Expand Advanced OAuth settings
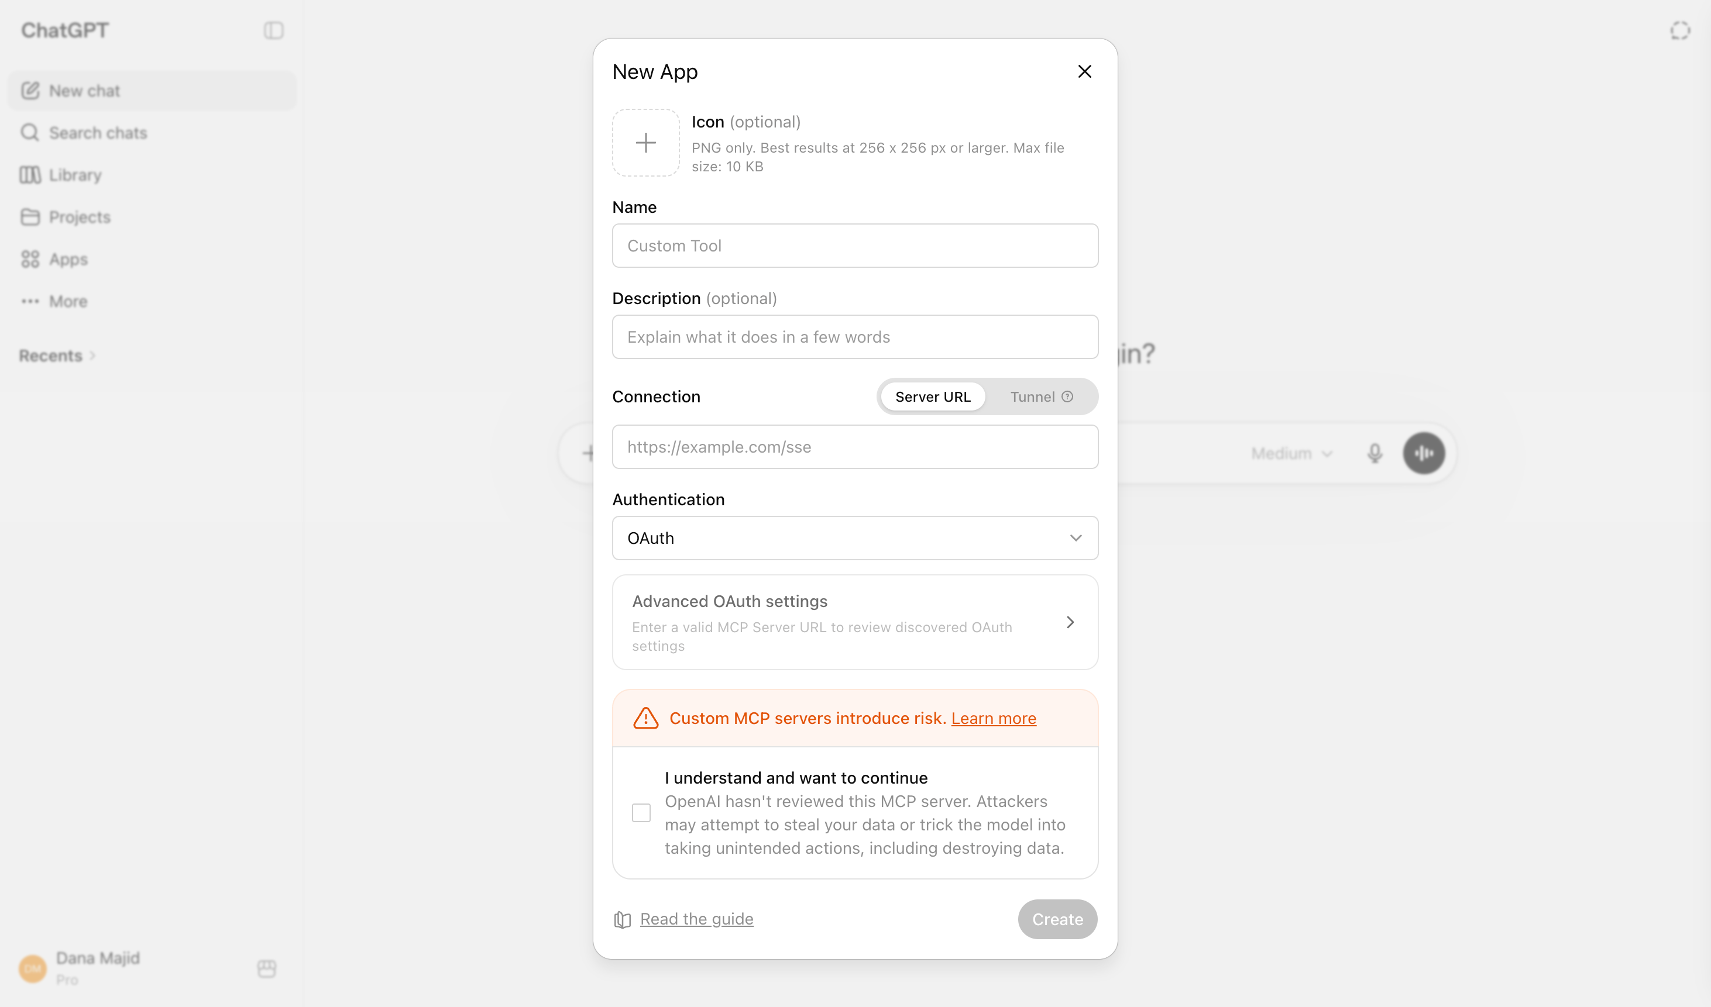1711x1007 pixels. click(x=855, y=622)
